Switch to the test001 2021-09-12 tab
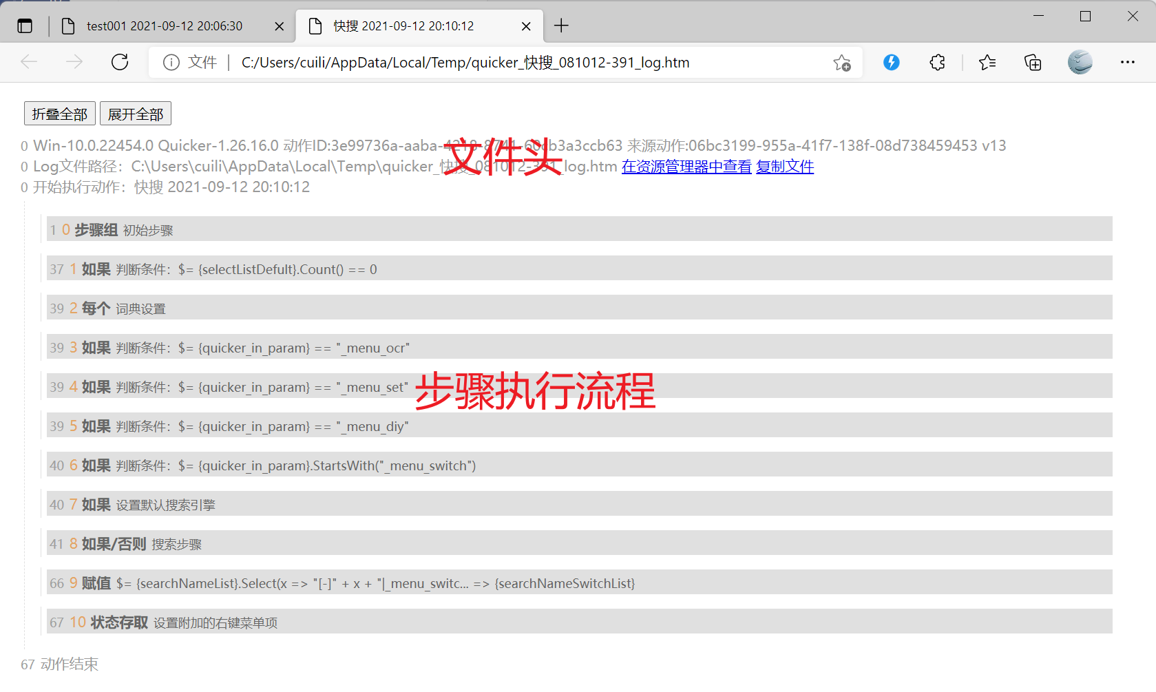 point(165,26)
